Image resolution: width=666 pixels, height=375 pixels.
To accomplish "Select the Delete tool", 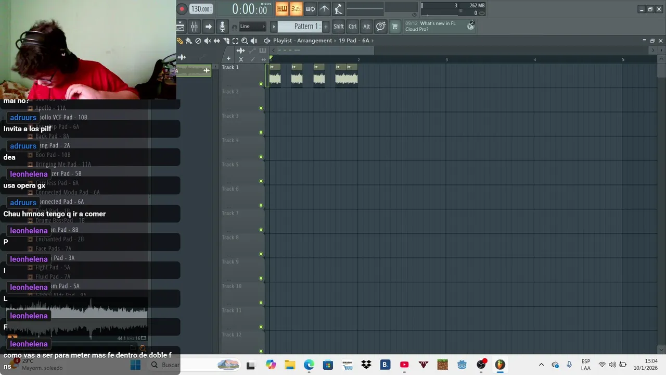I will click(x=198, y=41).
